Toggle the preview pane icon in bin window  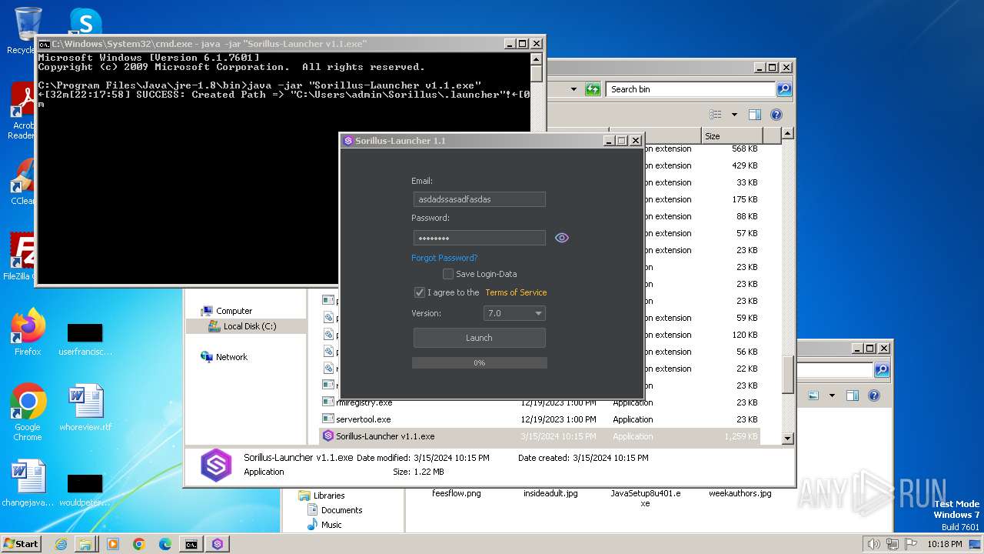tap(755, 115)
